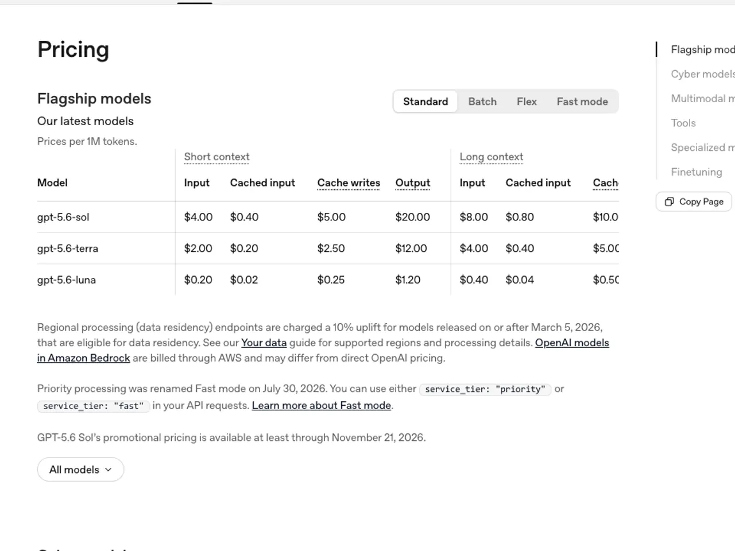Click the "Prices per 1M tokens." note

[x=87, y=141]
